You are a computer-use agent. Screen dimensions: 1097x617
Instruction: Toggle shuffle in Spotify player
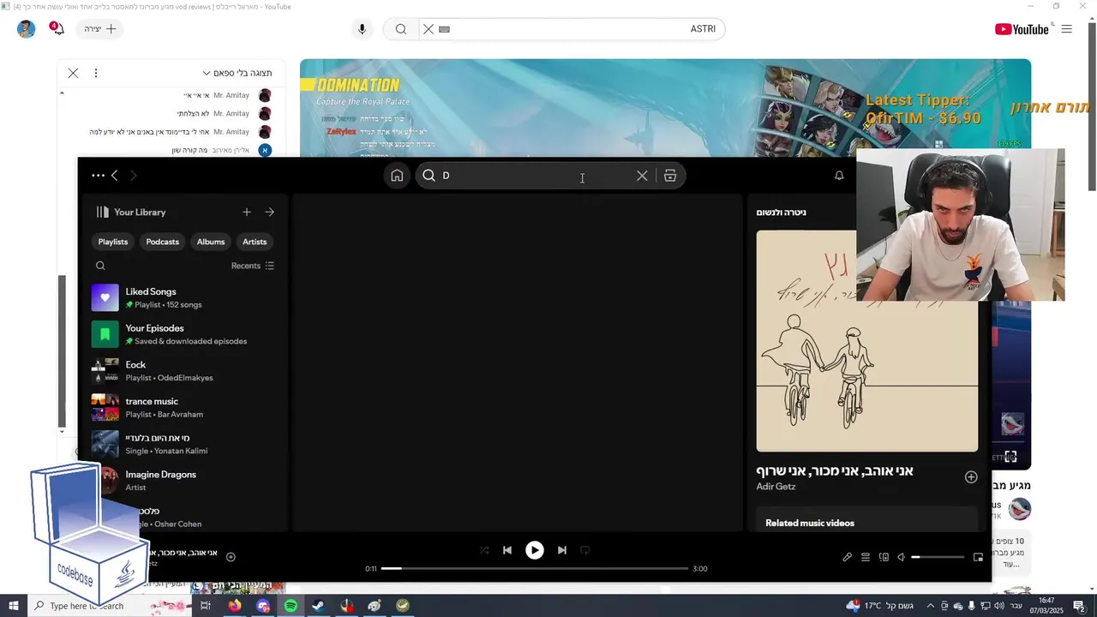(x=484, y=550)
